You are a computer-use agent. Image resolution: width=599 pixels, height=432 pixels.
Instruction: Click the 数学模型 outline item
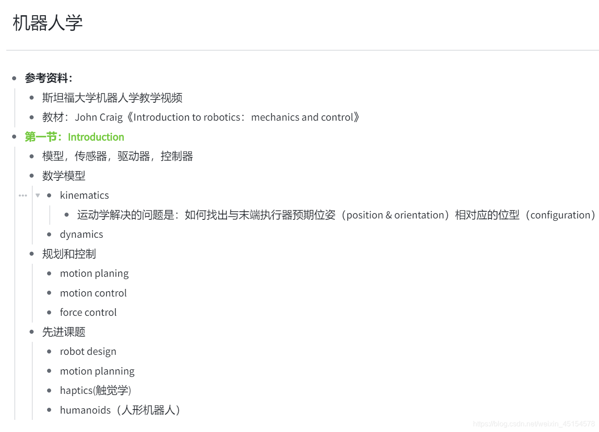[x=64, y=176]
